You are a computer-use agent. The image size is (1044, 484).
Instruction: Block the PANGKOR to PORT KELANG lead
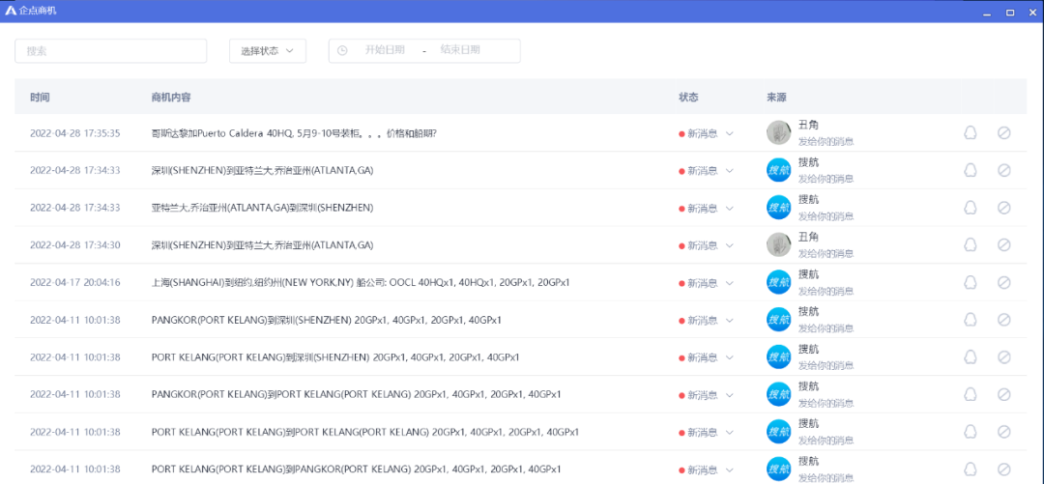(1003, 394)
